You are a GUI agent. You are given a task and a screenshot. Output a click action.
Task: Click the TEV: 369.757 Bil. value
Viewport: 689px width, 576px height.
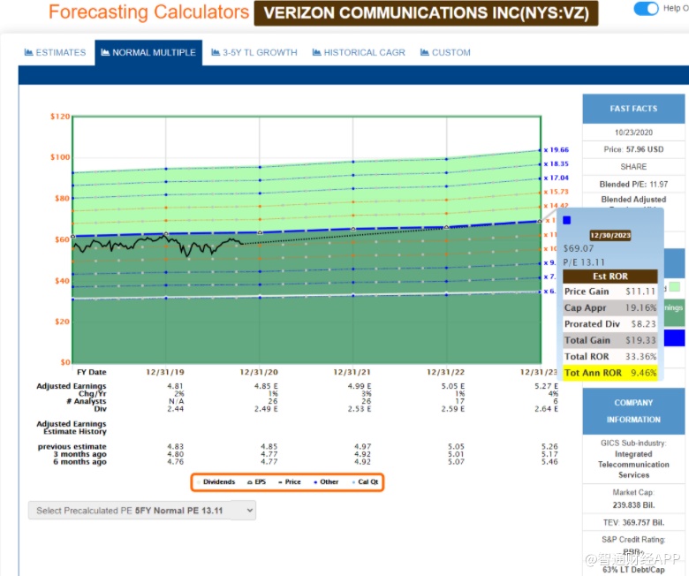click(x=633, y=523)
